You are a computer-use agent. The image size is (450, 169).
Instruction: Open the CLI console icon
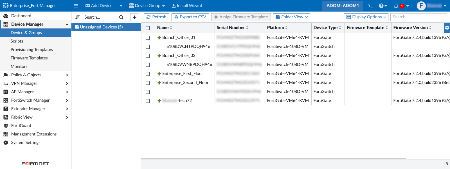click(x=371, y=6)
